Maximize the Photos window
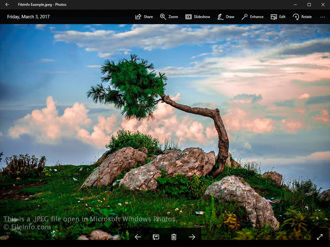Screen dimensions: 330x247 coord(309,5)
